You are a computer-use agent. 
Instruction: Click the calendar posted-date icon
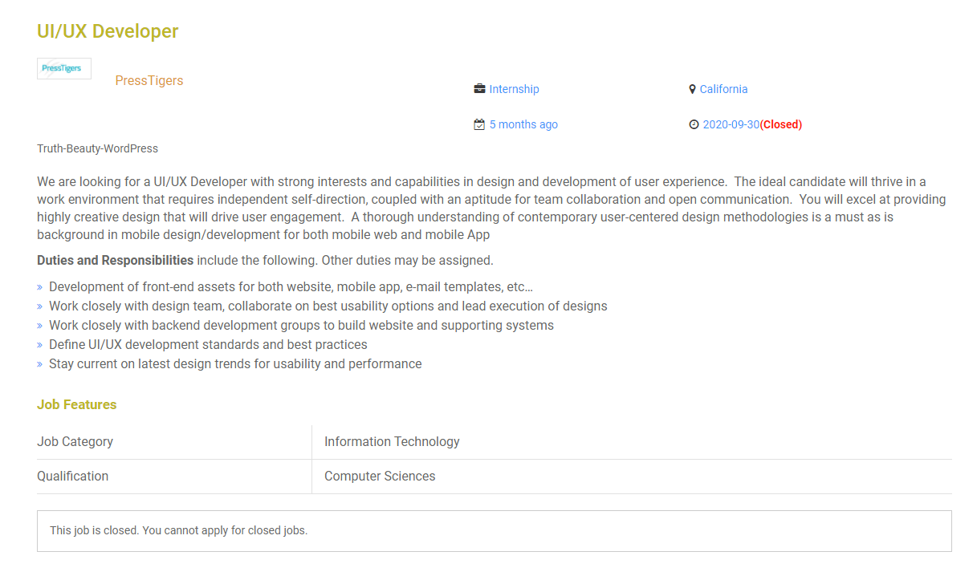click(x=479, y=124)
